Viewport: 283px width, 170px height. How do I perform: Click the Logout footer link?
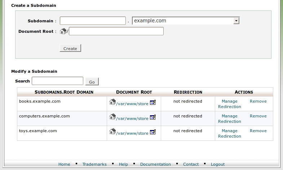point(218,164)
